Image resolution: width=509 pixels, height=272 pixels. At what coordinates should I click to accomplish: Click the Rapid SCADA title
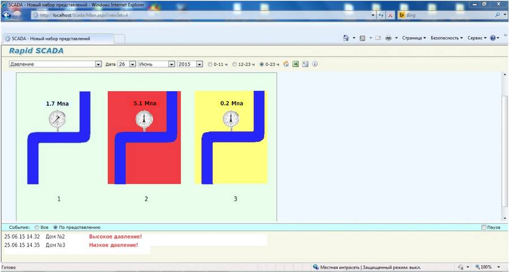(x=36, y=51)
